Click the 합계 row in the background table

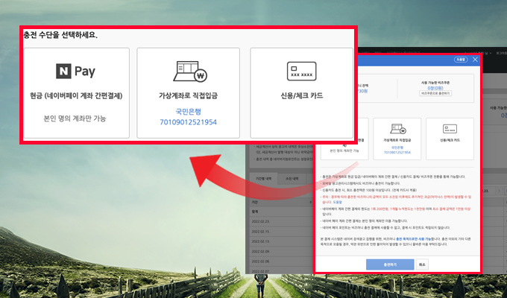280,212
